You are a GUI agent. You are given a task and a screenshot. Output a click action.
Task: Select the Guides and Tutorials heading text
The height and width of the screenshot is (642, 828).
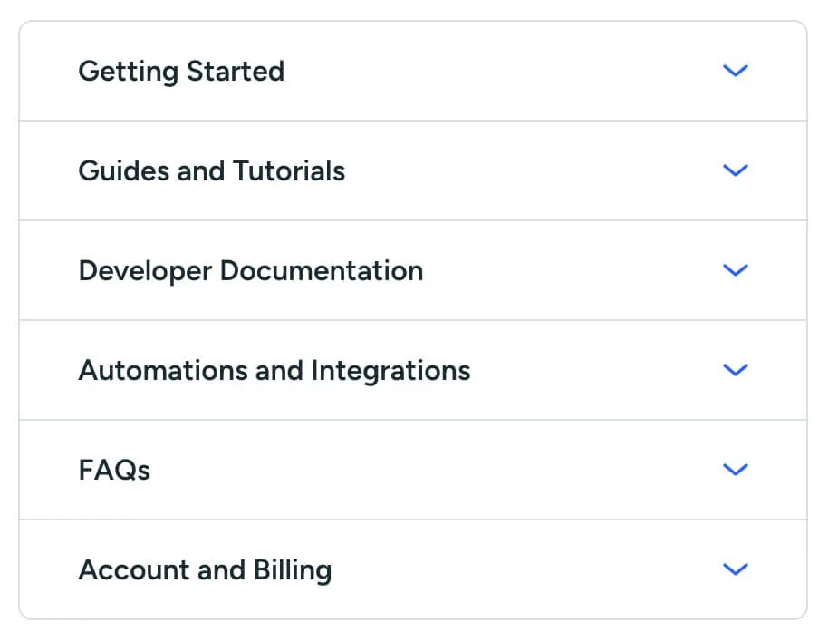pyautogui.click(x=211, y=170)
